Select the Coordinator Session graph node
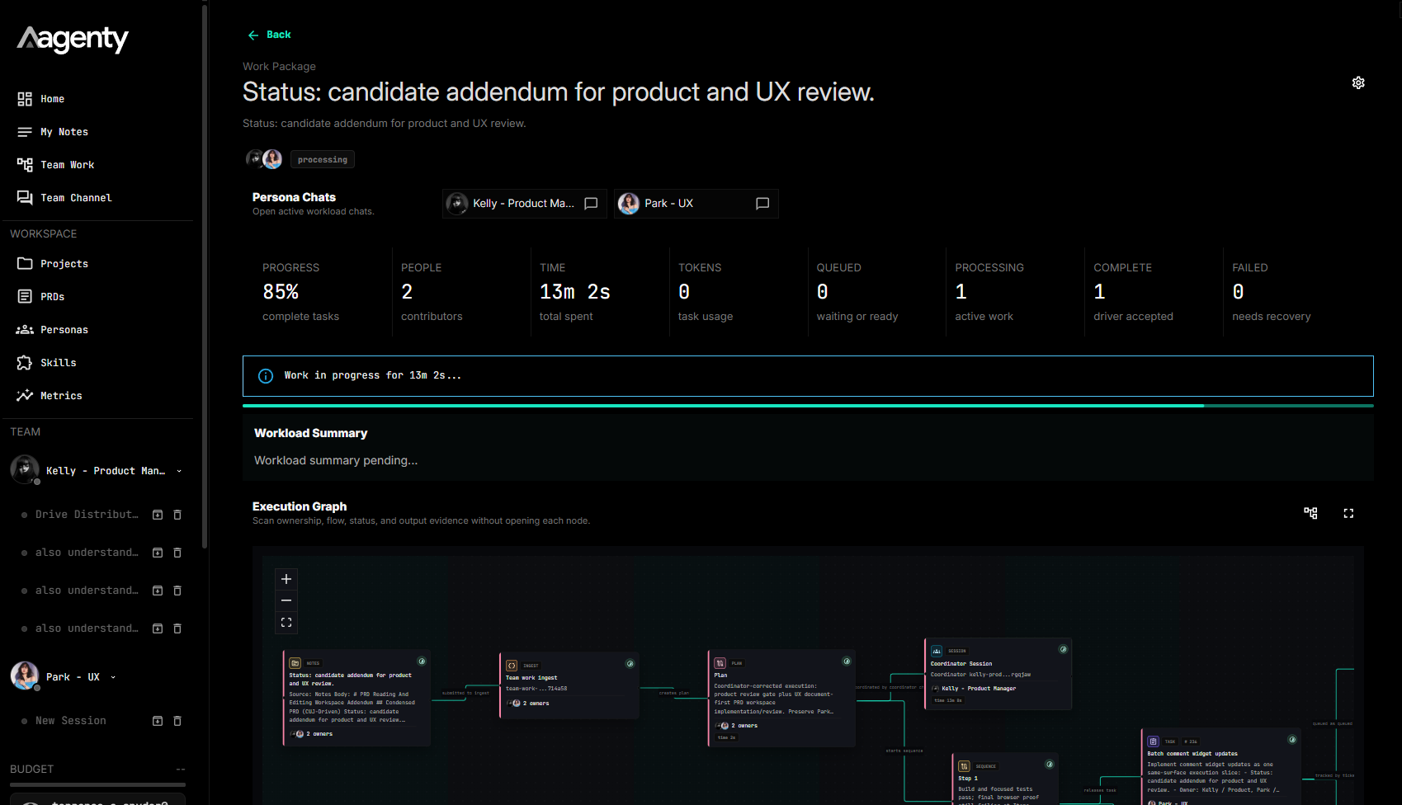The width and height of the screenshot is (1402, 805). [998, 674]
